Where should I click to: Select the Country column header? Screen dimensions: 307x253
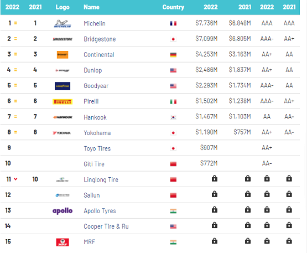(173, 7)
